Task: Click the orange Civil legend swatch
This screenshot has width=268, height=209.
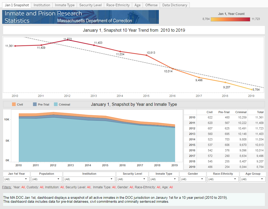Action: tap(14, 104)
